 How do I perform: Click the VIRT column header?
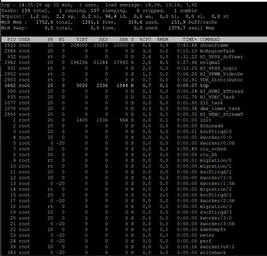82,39
